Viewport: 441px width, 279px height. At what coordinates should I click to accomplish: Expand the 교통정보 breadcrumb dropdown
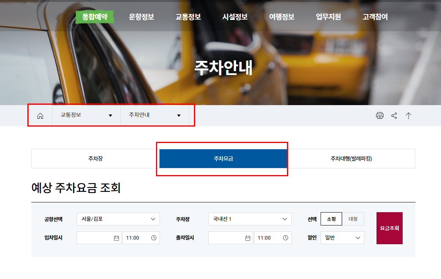coord(86,115)
